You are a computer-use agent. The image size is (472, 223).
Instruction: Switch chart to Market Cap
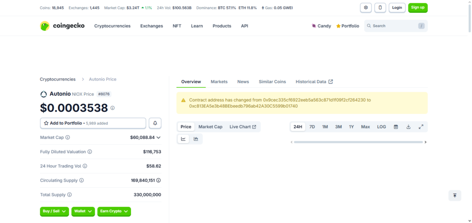[210, 126]
